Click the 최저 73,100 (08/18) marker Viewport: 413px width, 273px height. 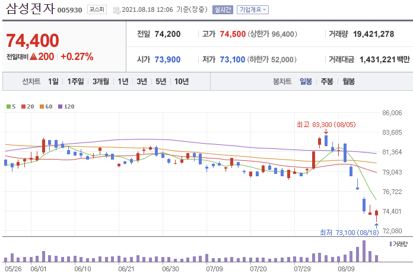click(350, 233)
